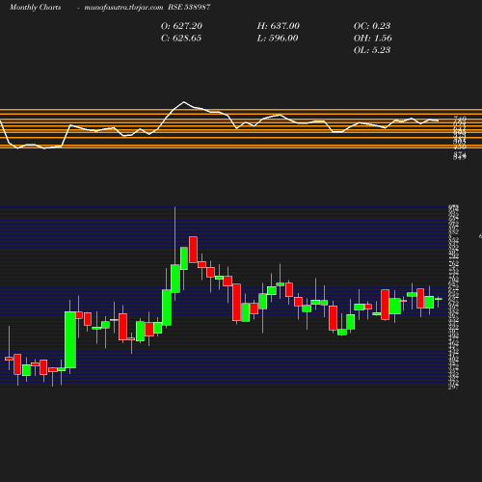Click the "BSE 538987" symbol label
This screenshot has height=482, width=482.
point(189,7)
